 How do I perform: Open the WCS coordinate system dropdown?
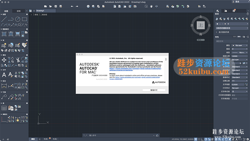coord(201,40)
